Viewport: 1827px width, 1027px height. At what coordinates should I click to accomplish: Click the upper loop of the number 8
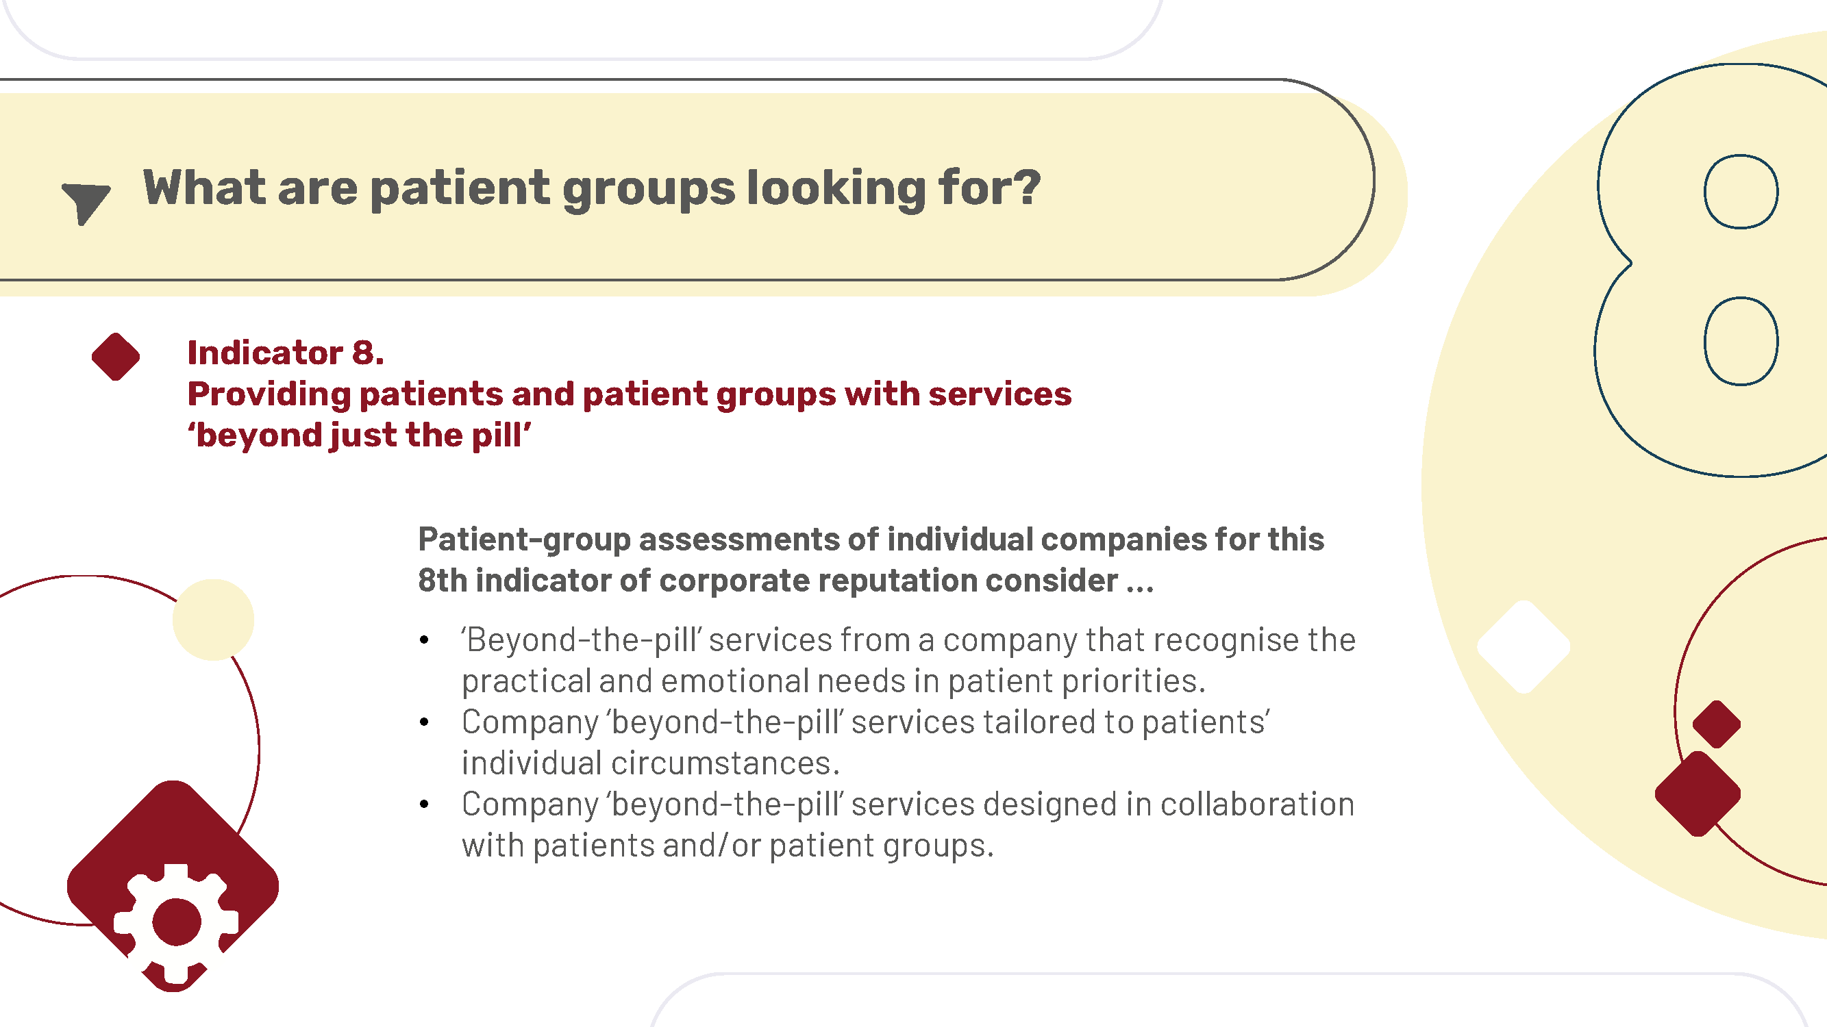point(1741,192)
